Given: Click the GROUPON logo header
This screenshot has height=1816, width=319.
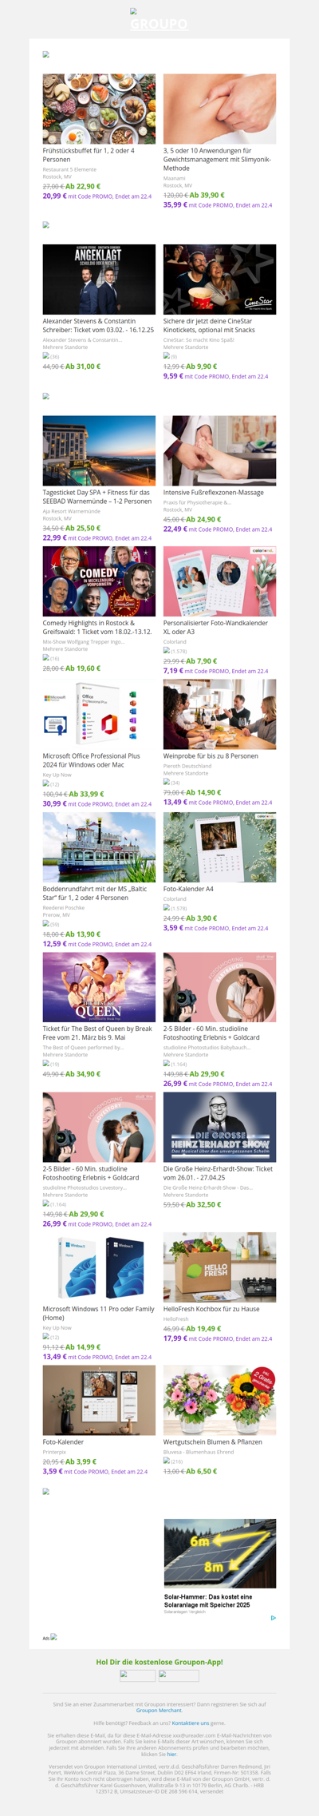Looking at the screenshot, I should tap(159, 20).
